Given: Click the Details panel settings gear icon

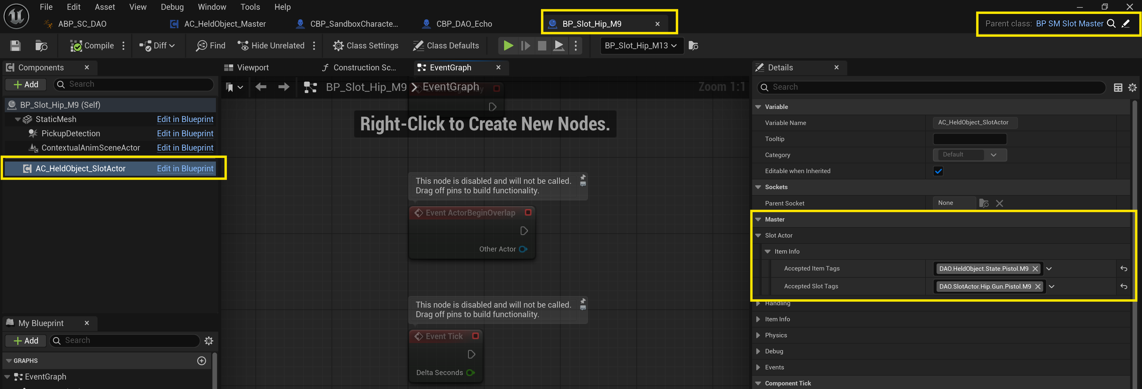Looking at the screenshot, I should coord(1132,88).
